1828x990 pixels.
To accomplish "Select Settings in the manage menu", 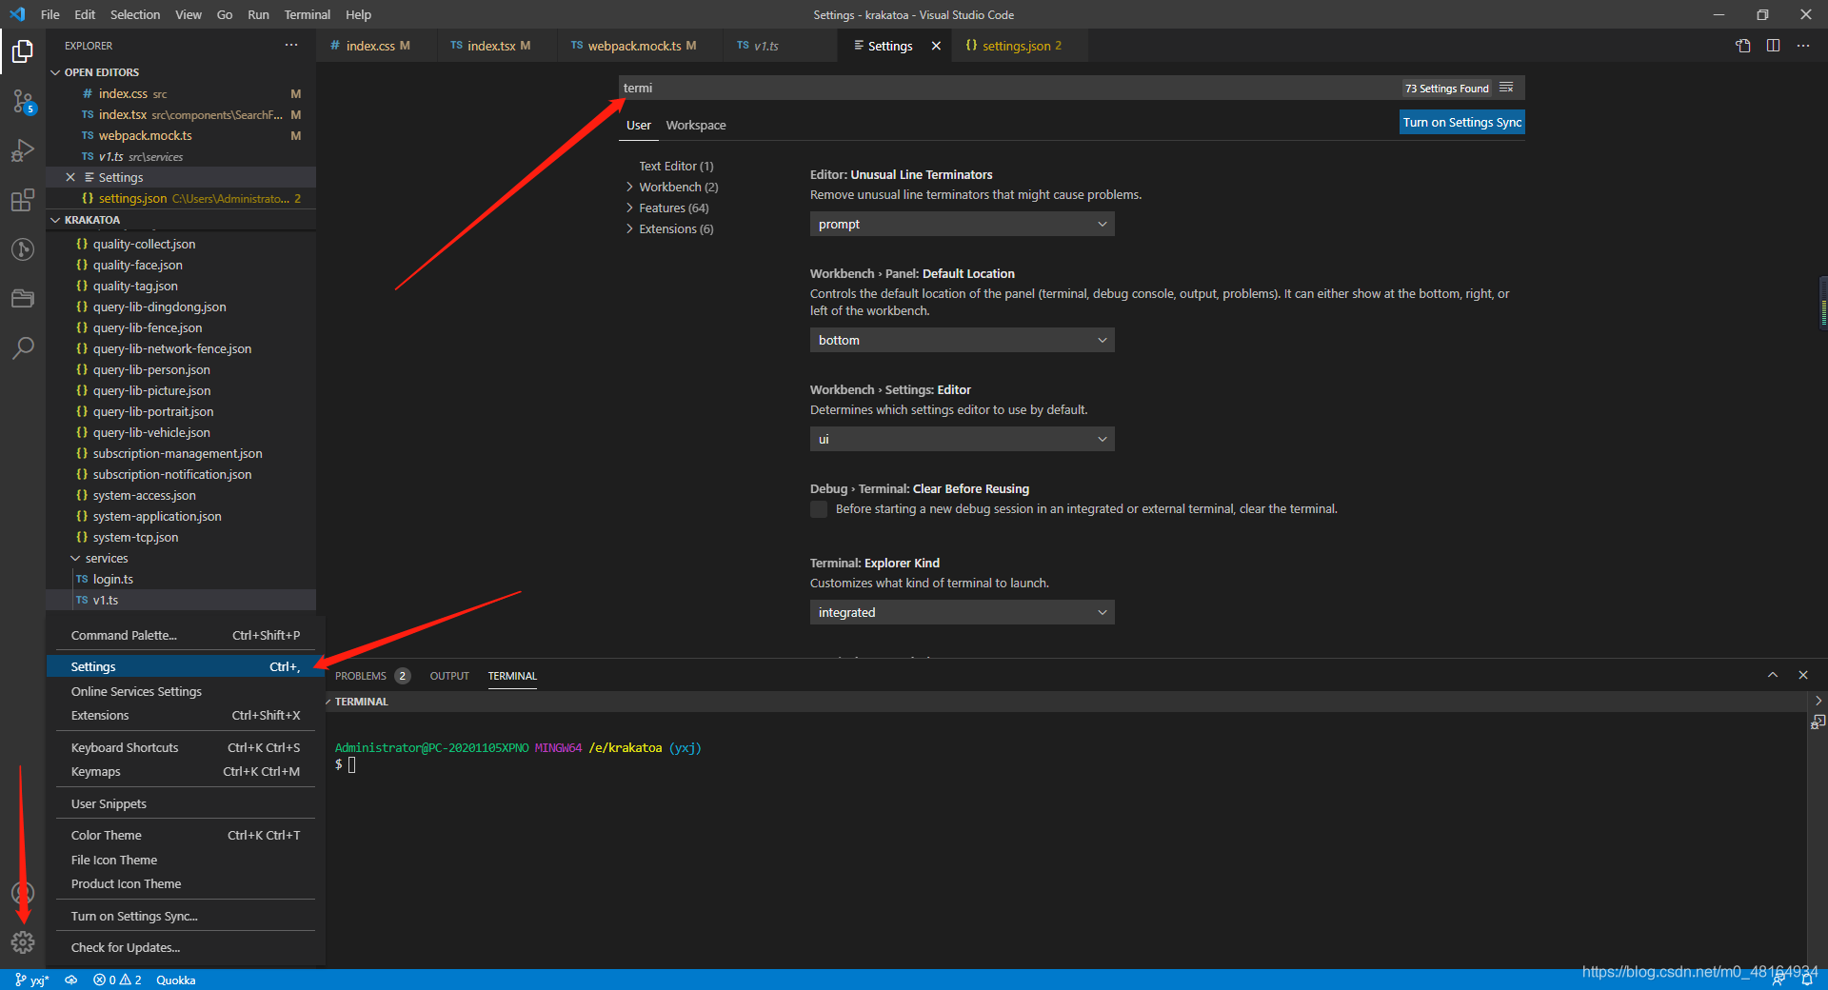I will (x=186, y=666).
